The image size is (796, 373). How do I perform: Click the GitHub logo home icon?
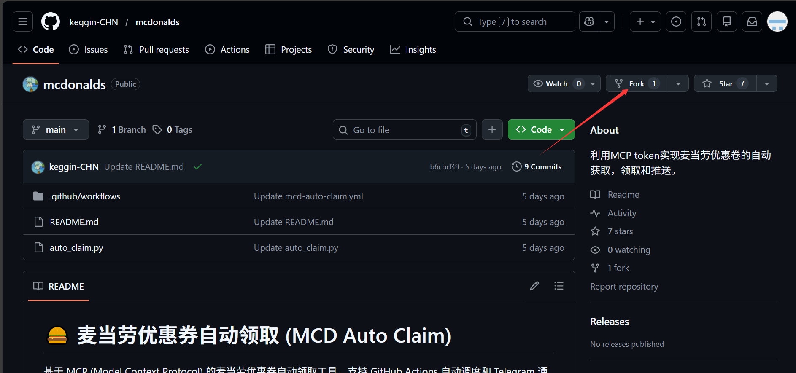pos(51,21)
